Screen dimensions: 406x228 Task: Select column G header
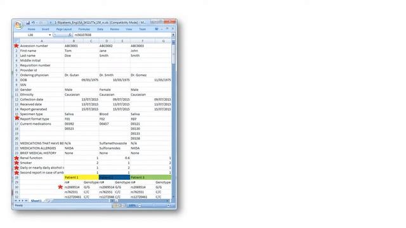pos(163,41)
